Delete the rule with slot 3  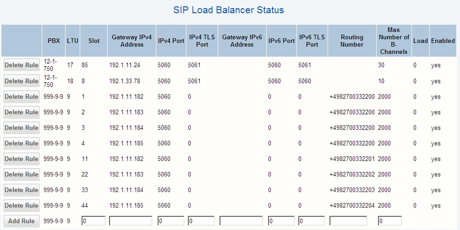(22, 128)
